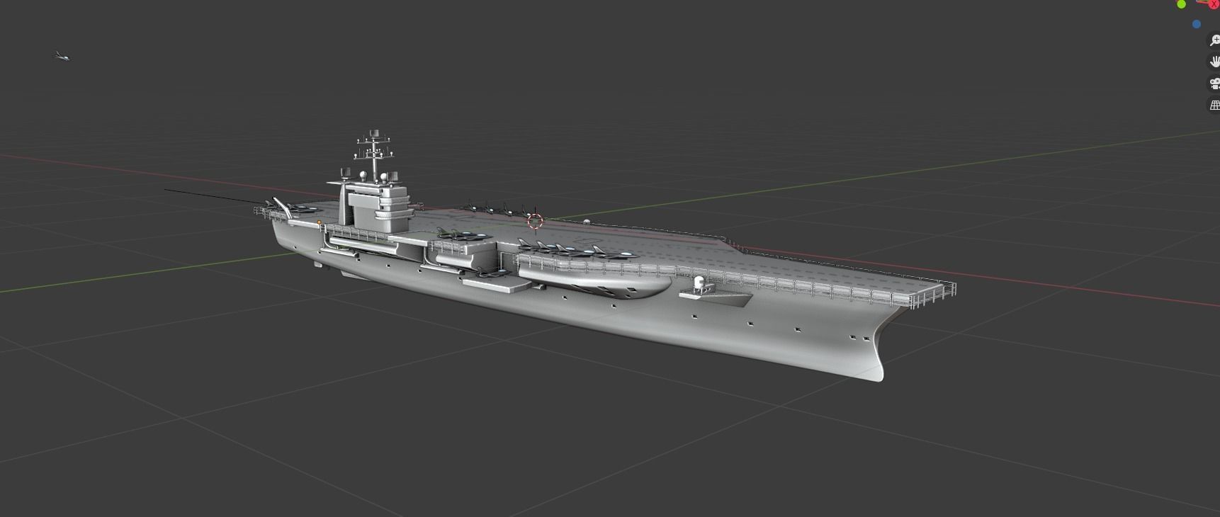This screenshot has width=1220, height=517.
Task: Click the hand pan view icon
Action: point(1214,62)
